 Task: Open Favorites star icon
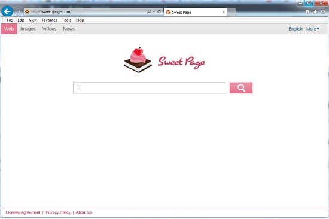[x=315, y=12]
